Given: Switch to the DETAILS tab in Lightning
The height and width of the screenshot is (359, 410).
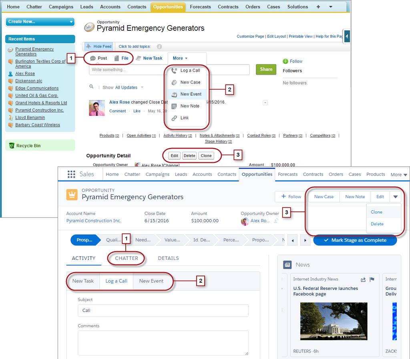Looking at the screenshot, I should [x=168, y=258].
